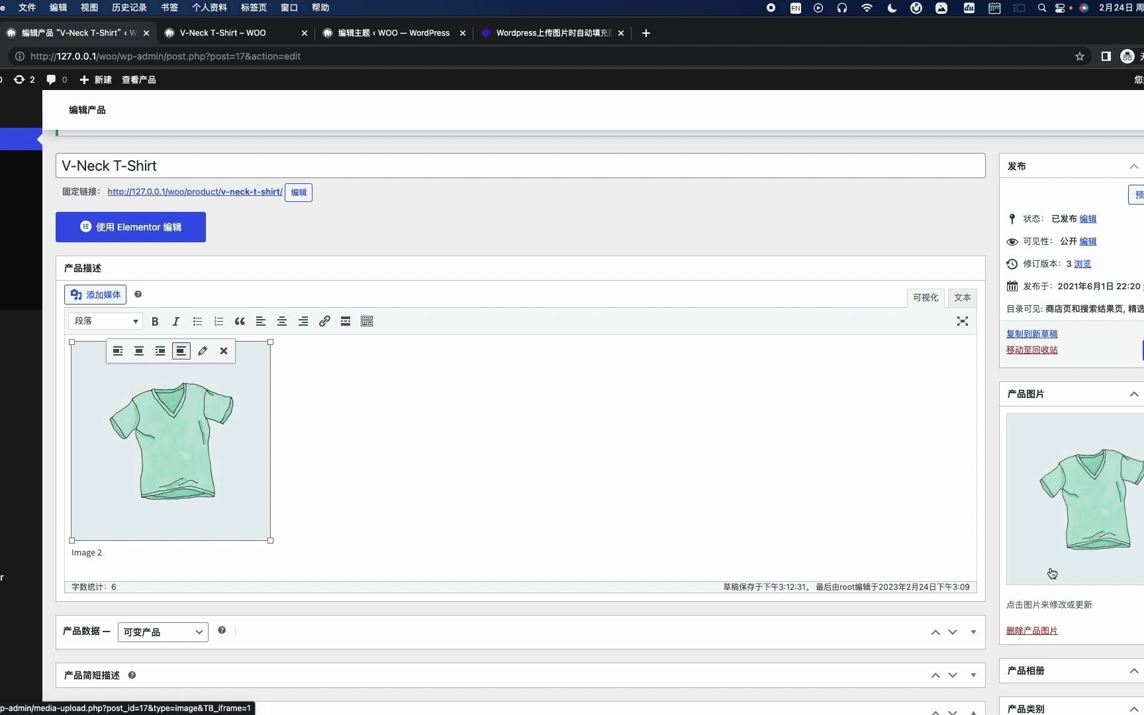The height and width of the screenshot is (715, 1144).
Task: Click Add Media button
Action: tap(95, 295)
